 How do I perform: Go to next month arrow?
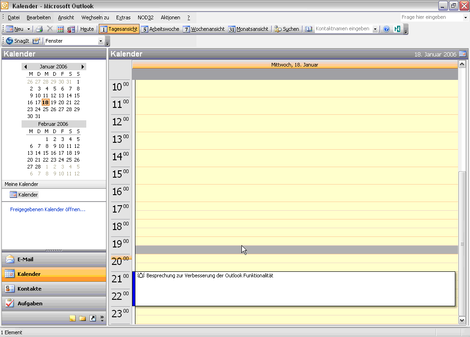(x=83, y=67)
